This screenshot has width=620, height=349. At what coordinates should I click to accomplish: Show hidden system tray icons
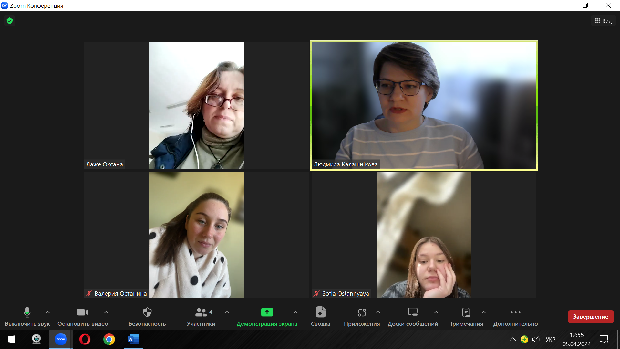click(x=512, y=339)
